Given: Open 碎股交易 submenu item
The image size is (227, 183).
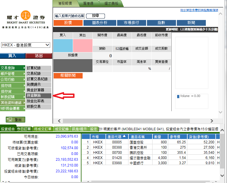Looking at the screenshot, I should 39,107.
